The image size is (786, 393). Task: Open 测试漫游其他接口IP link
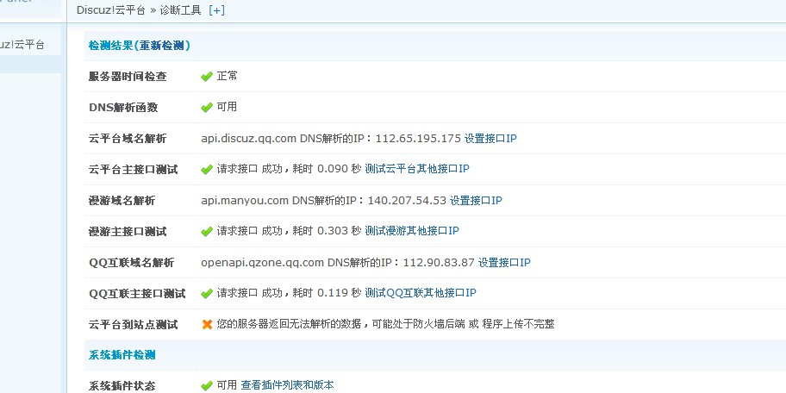pos(412,231)
